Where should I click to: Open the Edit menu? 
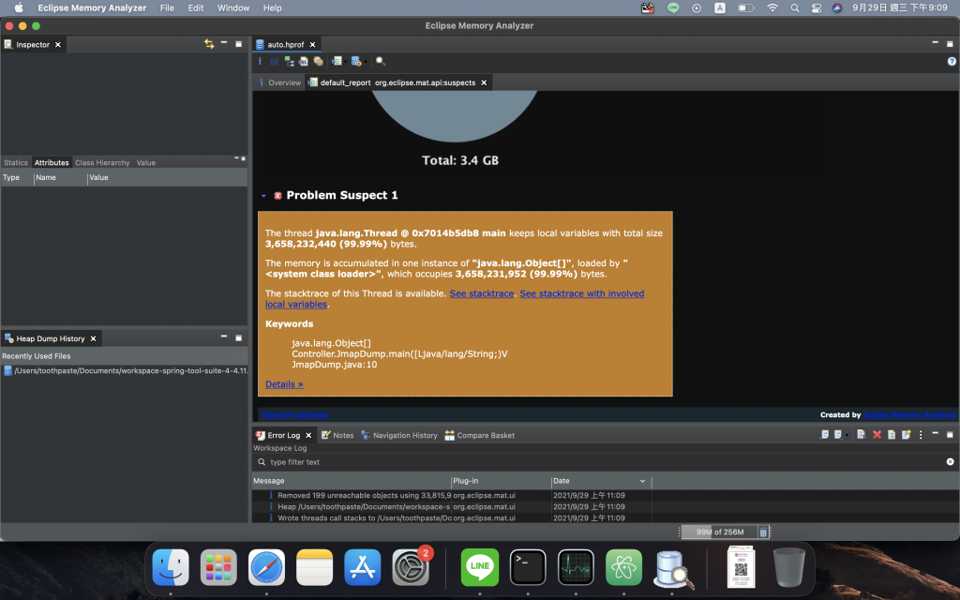point(196,7)
